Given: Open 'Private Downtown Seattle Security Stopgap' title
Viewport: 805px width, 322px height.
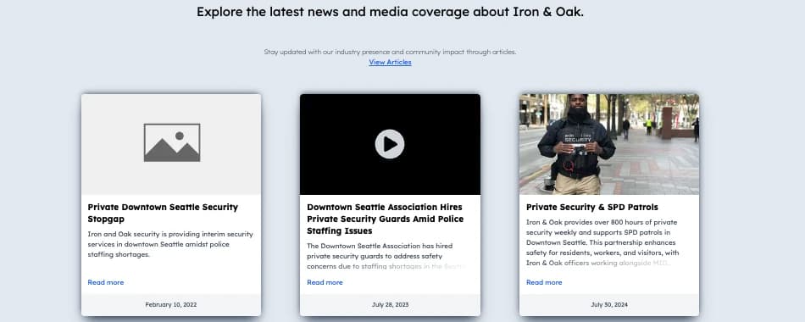Looking at the screenshot, I should pyautogui.click(x=163, y=214).
